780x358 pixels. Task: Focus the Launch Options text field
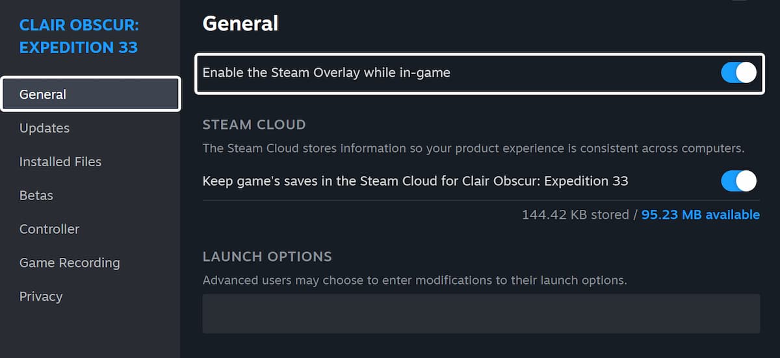pos(481,313)
